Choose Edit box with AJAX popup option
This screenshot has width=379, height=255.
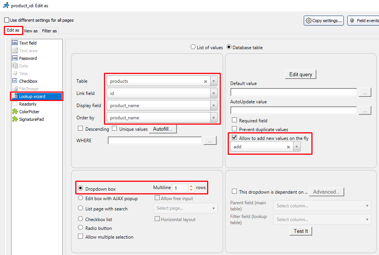point(81,198)
